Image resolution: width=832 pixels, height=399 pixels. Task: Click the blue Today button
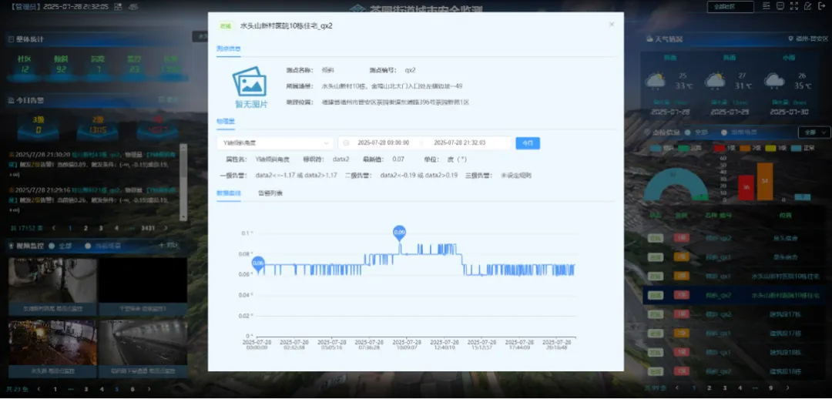click(x=528, y=142)
